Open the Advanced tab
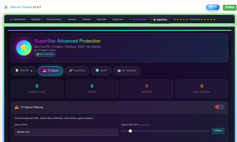The image size is (237, 142). pos(118,20)
